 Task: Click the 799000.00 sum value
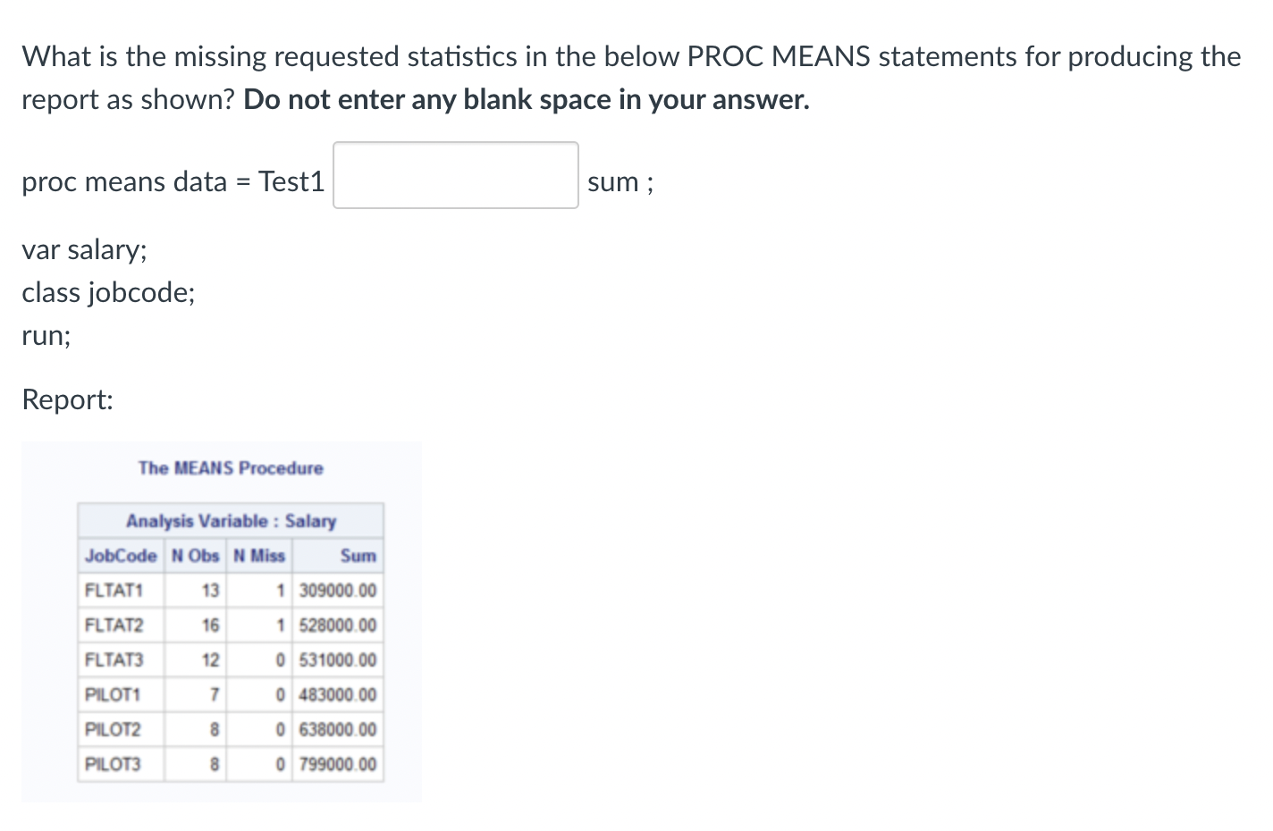click(x=338, y=765)
